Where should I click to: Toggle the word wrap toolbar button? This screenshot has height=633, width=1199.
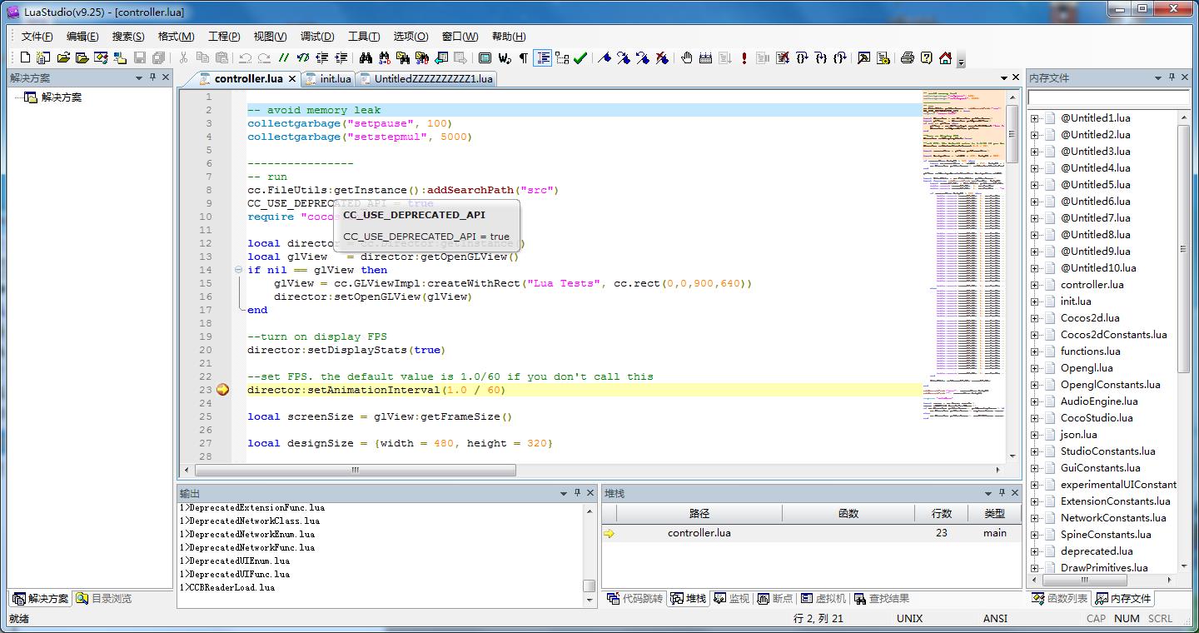(x=505, y=57)
